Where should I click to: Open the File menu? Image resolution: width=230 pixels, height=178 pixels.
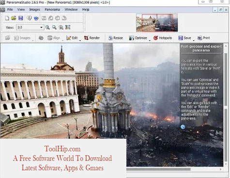point(10,10)
